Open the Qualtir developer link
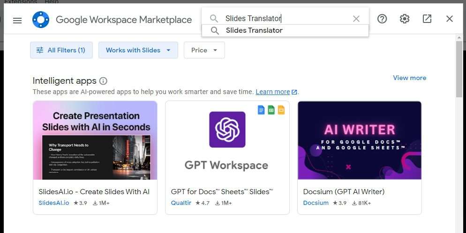466x233 pixels. pyautogui.click(x=181, y=203)
